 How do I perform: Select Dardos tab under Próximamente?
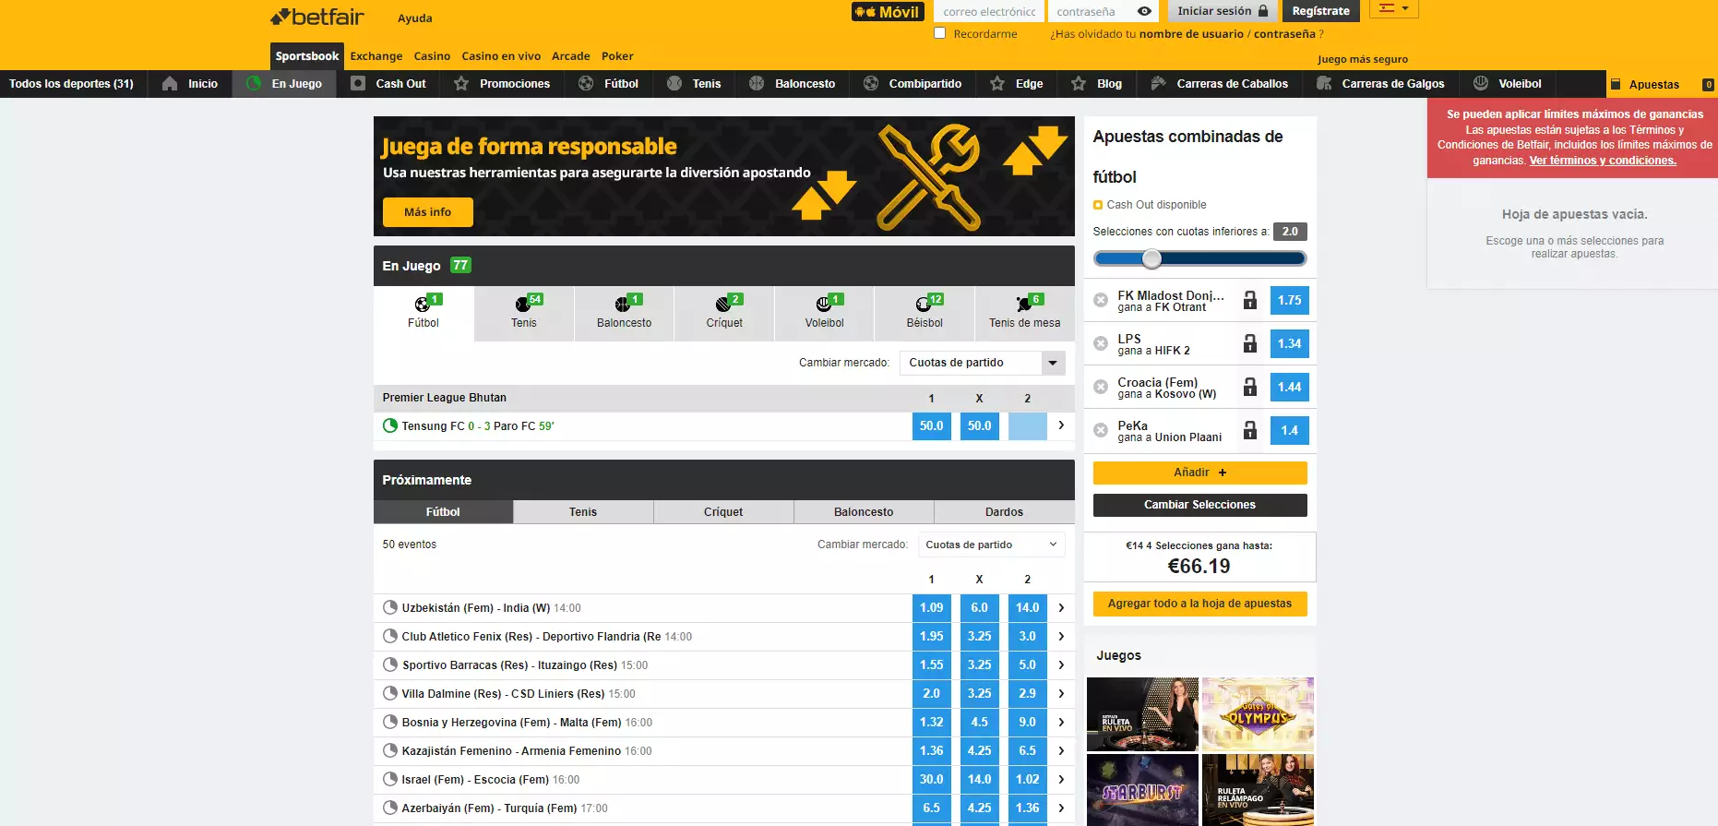(1005, 512)
